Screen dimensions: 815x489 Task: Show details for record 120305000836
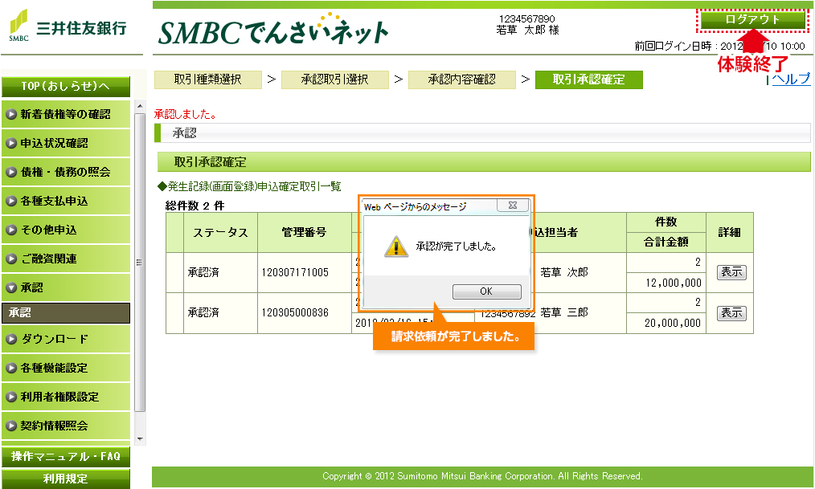point(731,312)
